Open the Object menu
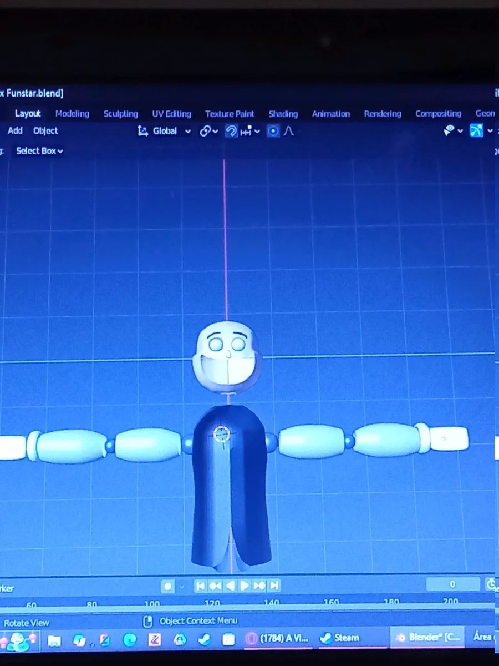This screenshot has width=499, height=666. 45,131
